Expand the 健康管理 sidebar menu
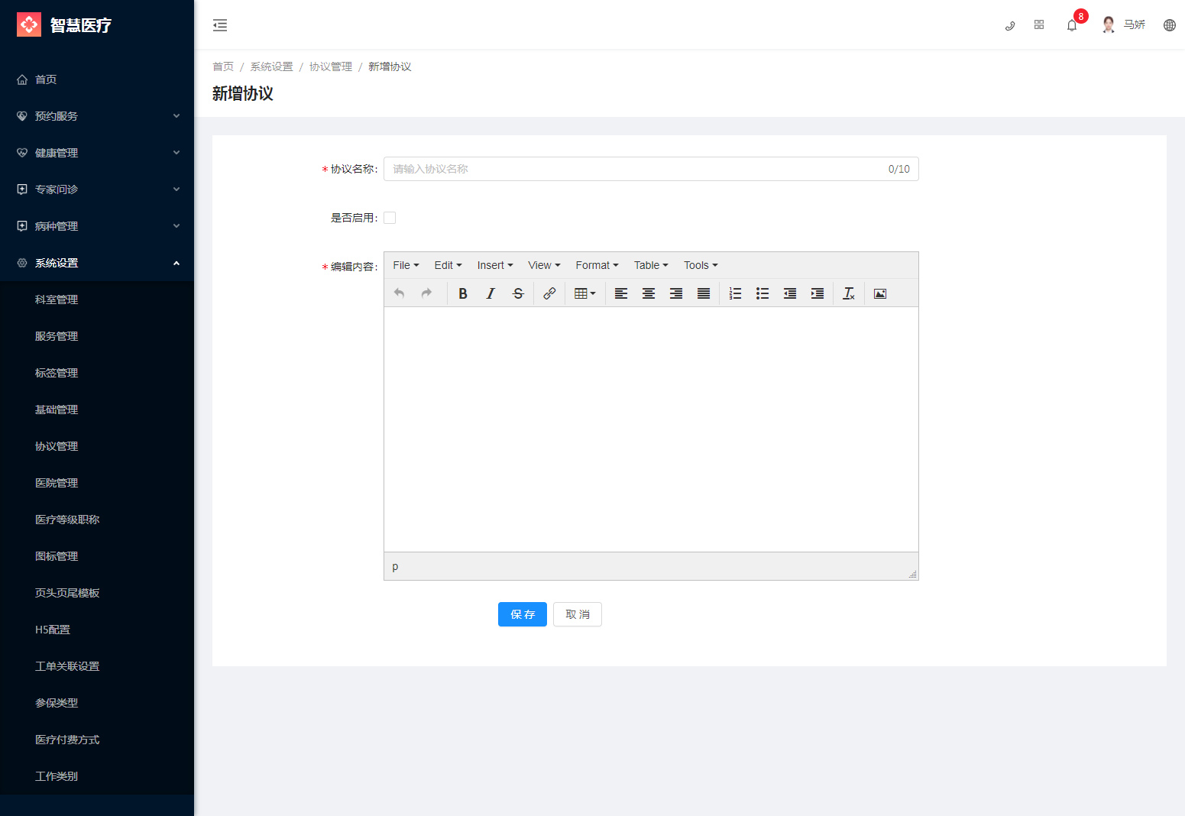The width and height of the screenshot is (1185, 816). 97,153
